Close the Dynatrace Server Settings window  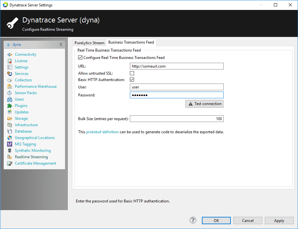290,5
